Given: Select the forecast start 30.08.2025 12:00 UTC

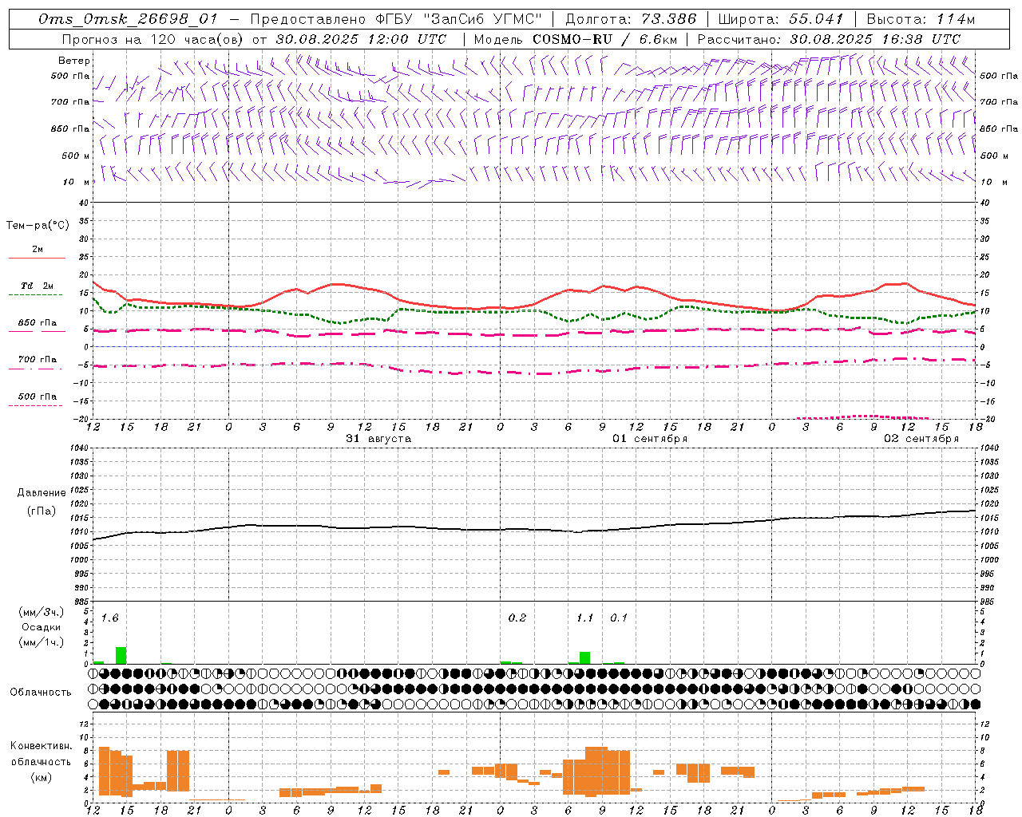Looking at the screenshot, I should coord(361,39).
